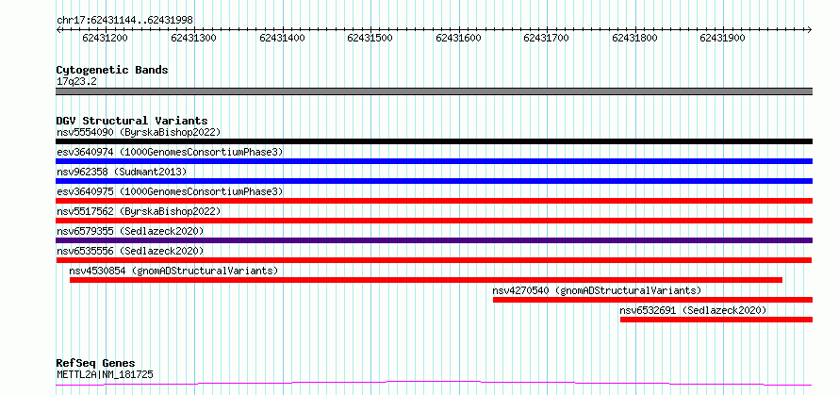Click the red nsv6535556 variant bar
Viewport: 839px width, 395px height.
click(434, 260)
